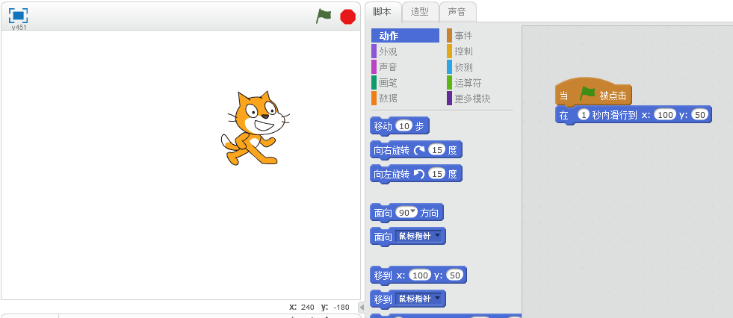Click the cat sprite on the stage

[x=255, y=128]
